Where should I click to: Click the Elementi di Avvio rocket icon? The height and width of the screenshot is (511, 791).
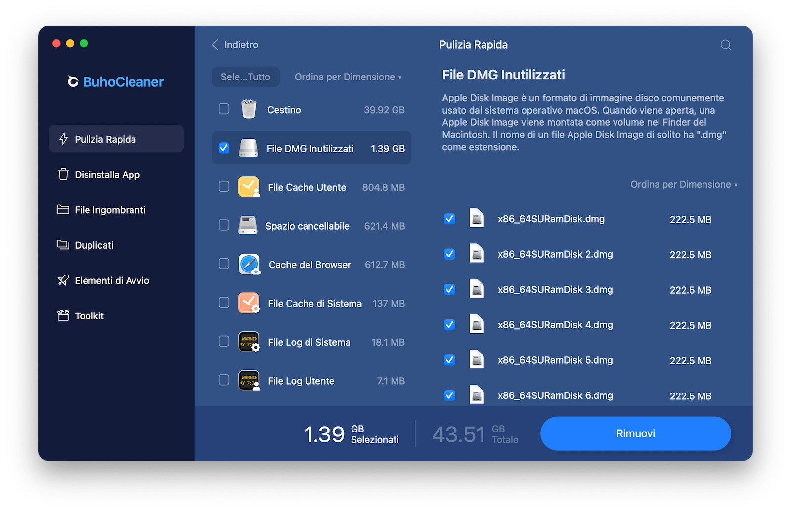(63, 280)
